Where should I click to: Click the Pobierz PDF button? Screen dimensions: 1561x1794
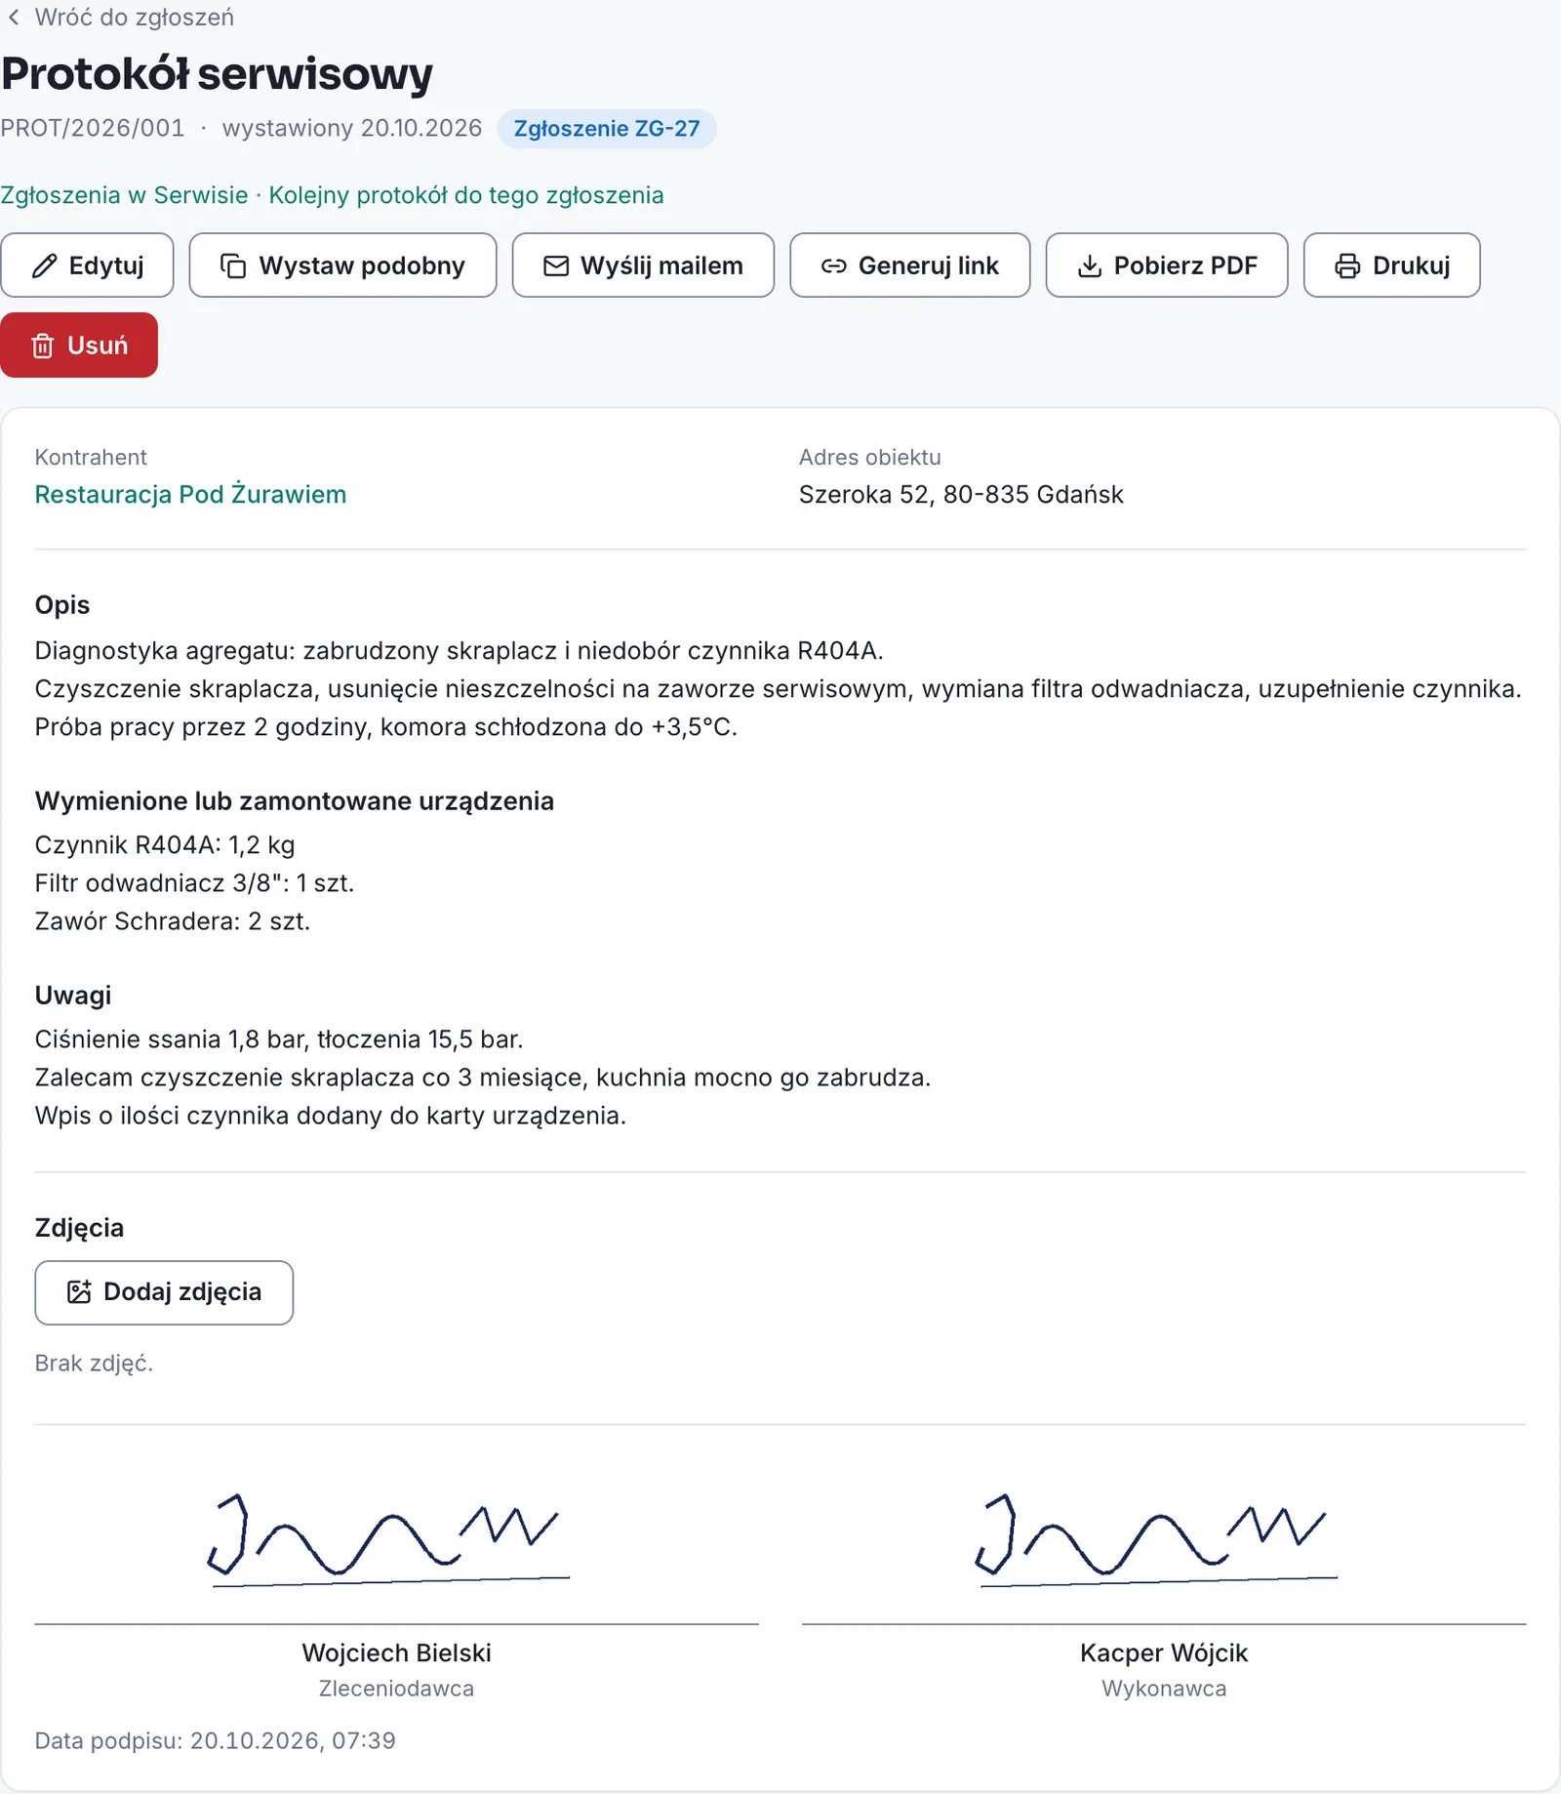(1167, 265)
